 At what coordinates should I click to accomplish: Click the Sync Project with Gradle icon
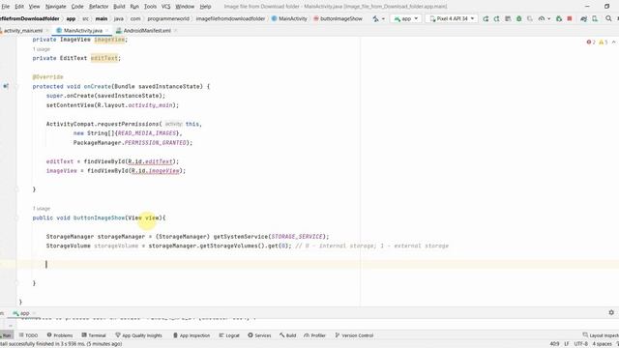click(x=583, y=18)
